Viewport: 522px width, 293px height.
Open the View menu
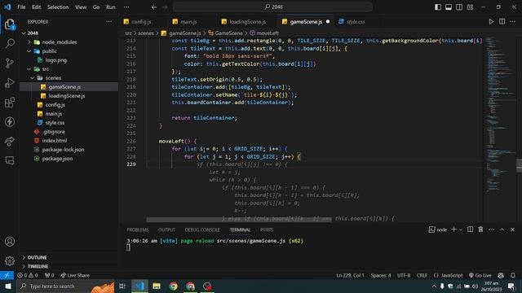pos(81,7)
